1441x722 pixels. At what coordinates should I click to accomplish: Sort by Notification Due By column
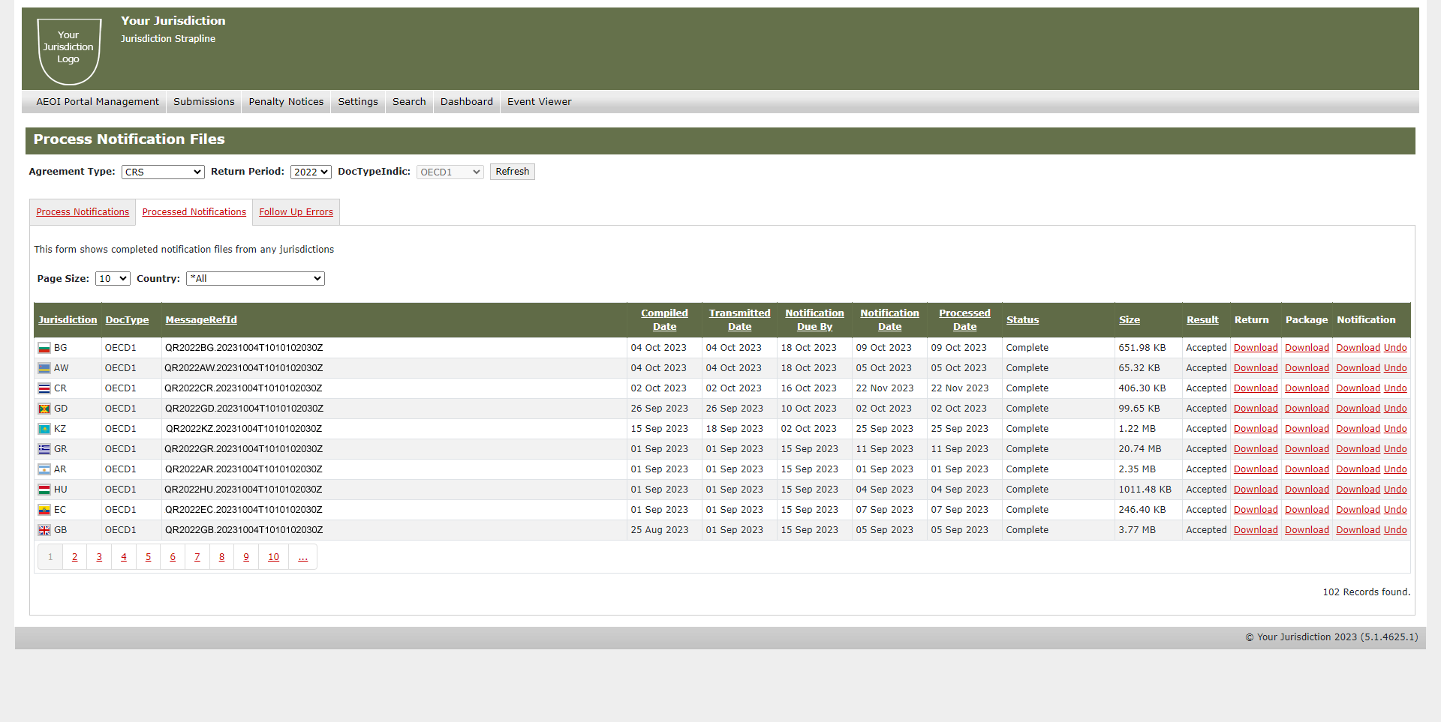pos(814,320)
